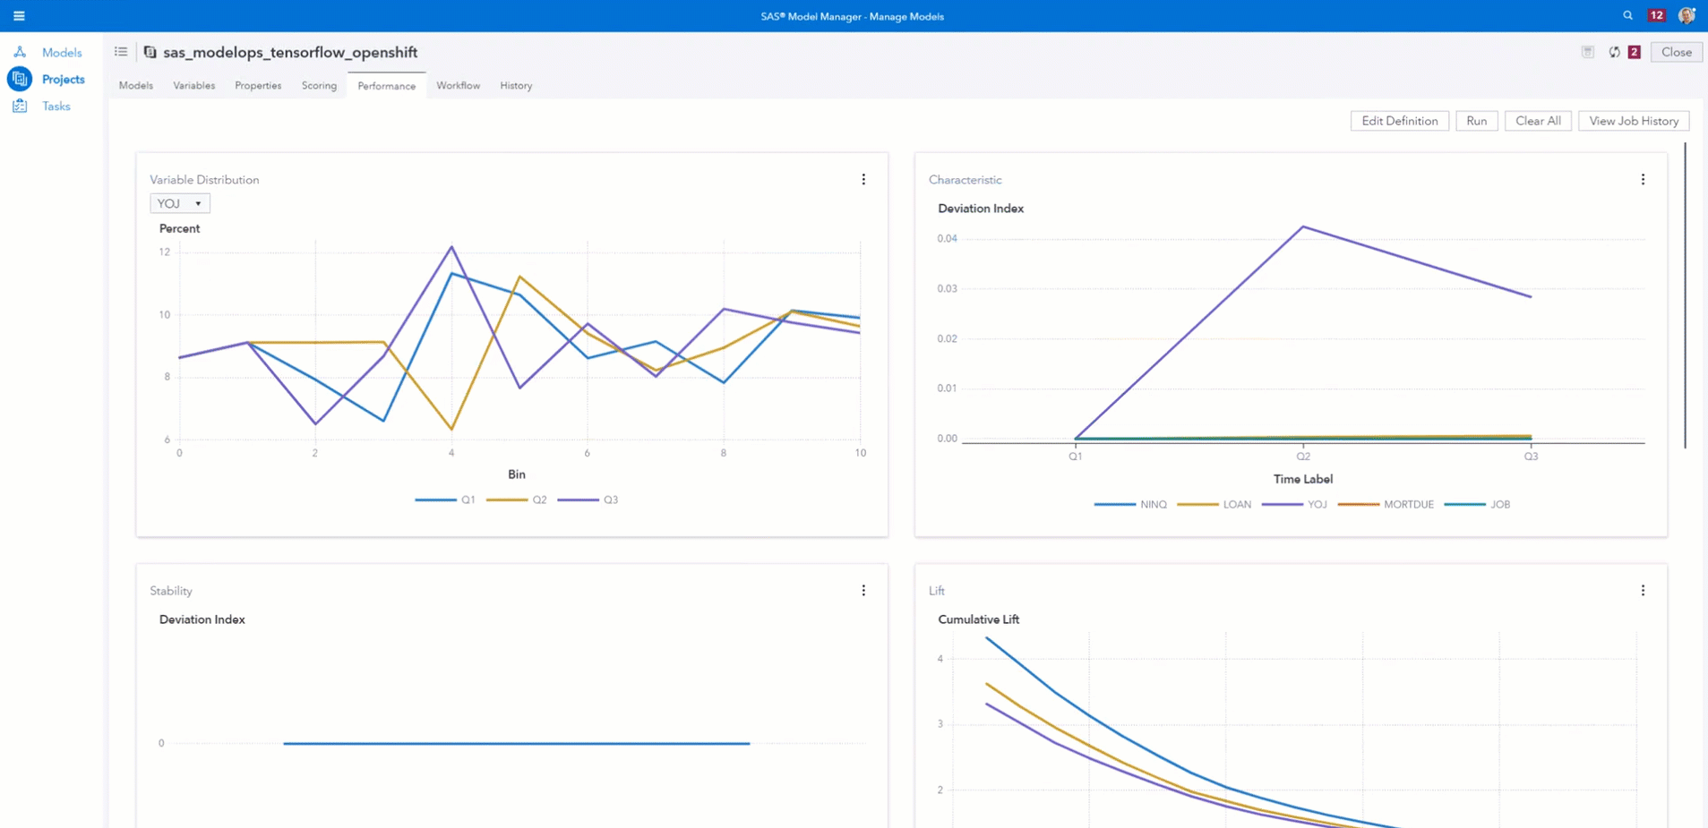Viewport: 1708px width, 828px height.
Task: Toggle NINQ series in Characteristic legend
Action: [x=1130, y=504]
